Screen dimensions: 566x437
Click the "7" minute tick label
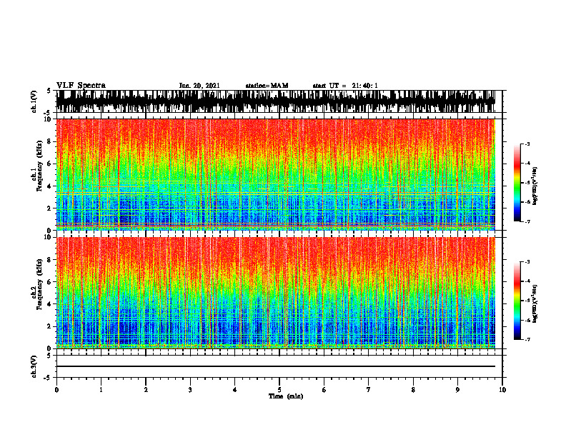point(369,390)
